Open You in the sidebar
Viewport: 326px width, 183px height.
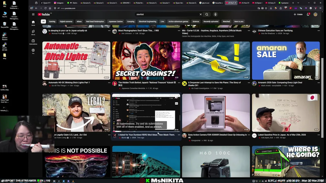click(x=33, y=51)
